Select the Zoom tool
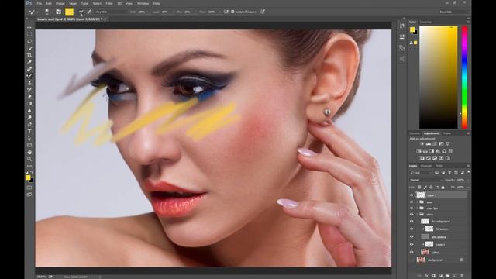The height and width of the screenshot is (279, 496). (x=29, y=159)
